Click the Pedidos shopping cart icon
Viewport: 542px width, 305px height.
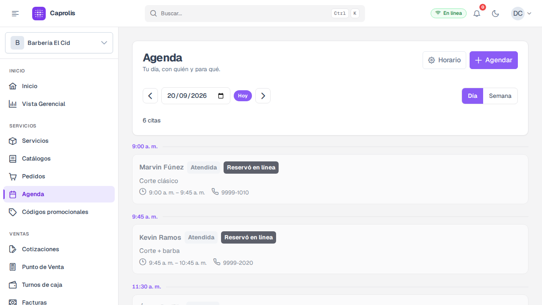pos(13,176)
